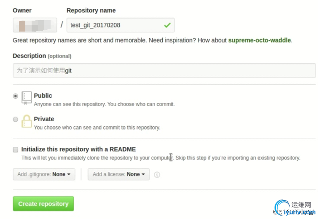Click the Owner label
This screenshot has width=318, height=219.
pos(22,11)
